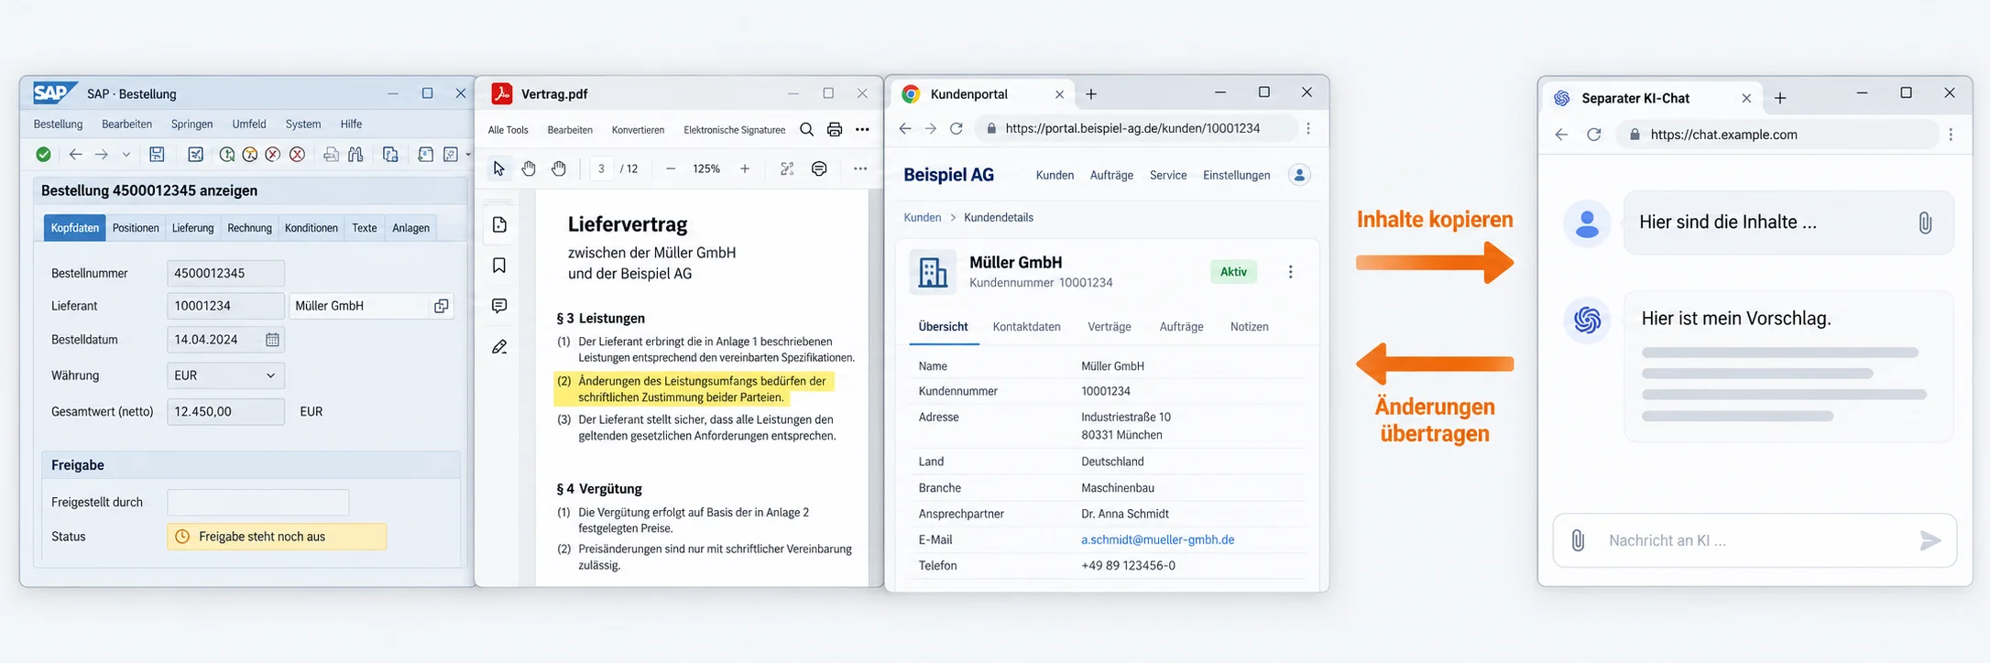
Task: Click the chat.example.com address bar
Action: [1778, 135]
